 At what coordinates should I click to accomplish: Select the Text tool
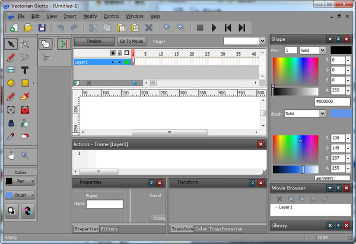tap(26, 70)
